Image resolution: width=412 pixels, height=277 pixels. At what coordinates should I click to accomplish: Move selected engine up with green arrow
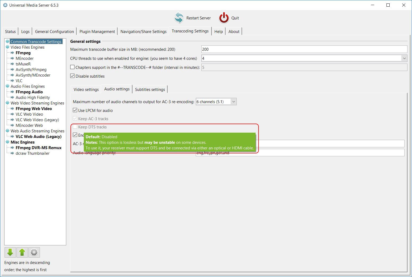coord(22,252)
